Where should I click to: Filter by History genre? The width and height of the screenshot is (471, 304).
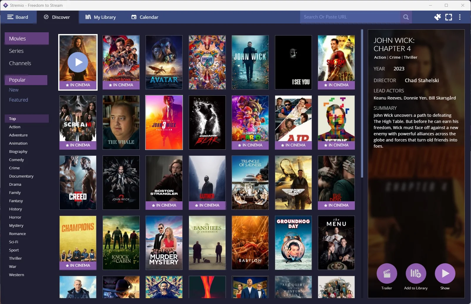16,209
